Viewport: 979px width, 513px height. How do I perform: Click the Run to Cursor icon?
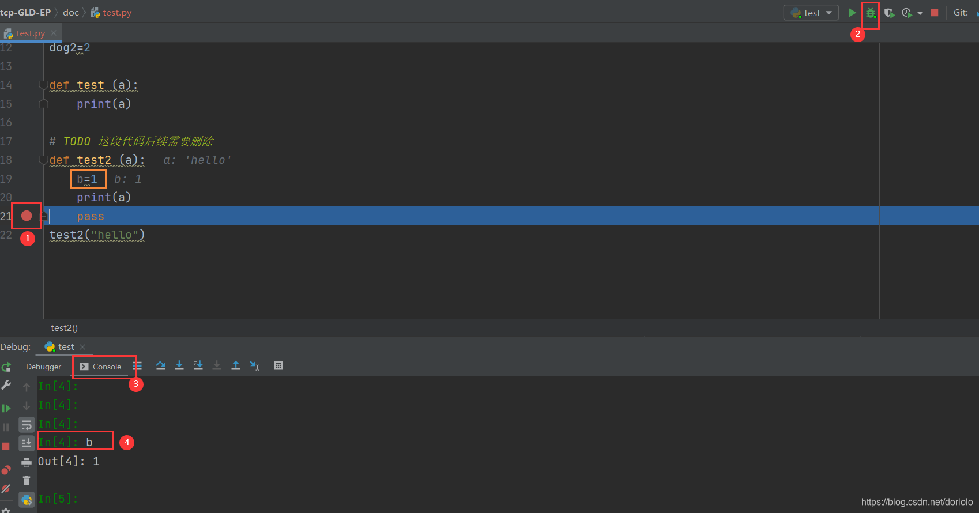[x=254, y=365]
